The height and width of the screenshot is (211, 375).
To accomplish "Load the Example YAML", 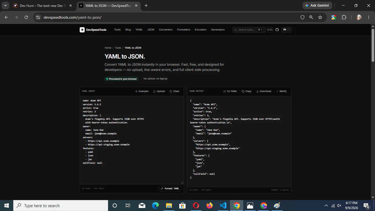I will (x=142, y=91).
